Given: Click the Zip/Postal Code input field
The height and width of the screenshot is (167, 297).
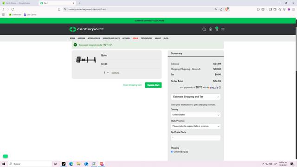Looking at the screenshot, I should coord(196,138).
